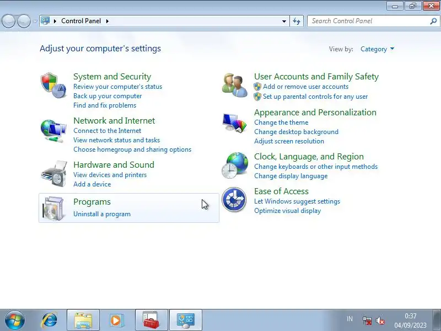Viewport: 441px width, 331px height.
Task: Click the Network and Internet globe icon
Action: pos(53,131)
